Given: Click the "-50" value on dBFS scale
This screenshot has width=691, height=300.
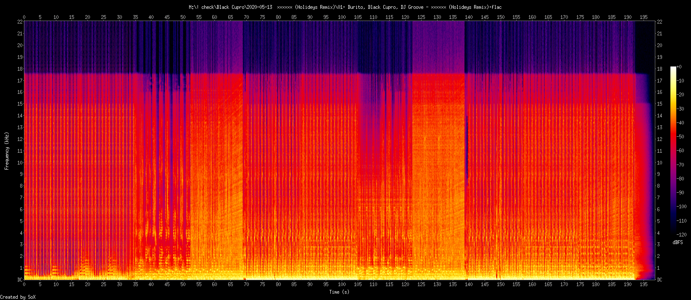Looking at the screenshot, I should tap(680, 137).
